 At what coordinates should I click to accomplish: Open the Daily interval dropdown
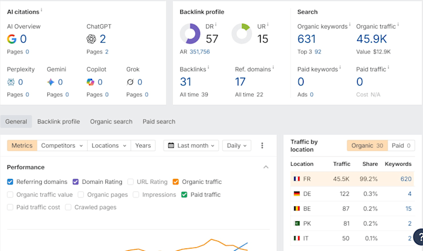pos(236,145)
